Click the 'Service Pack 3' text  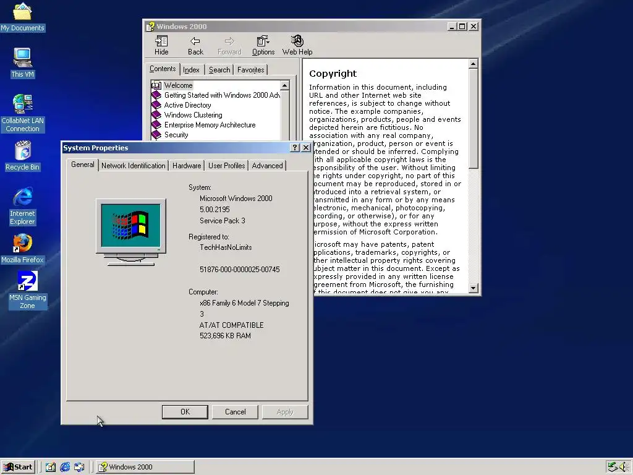click(x=222, y=221)
